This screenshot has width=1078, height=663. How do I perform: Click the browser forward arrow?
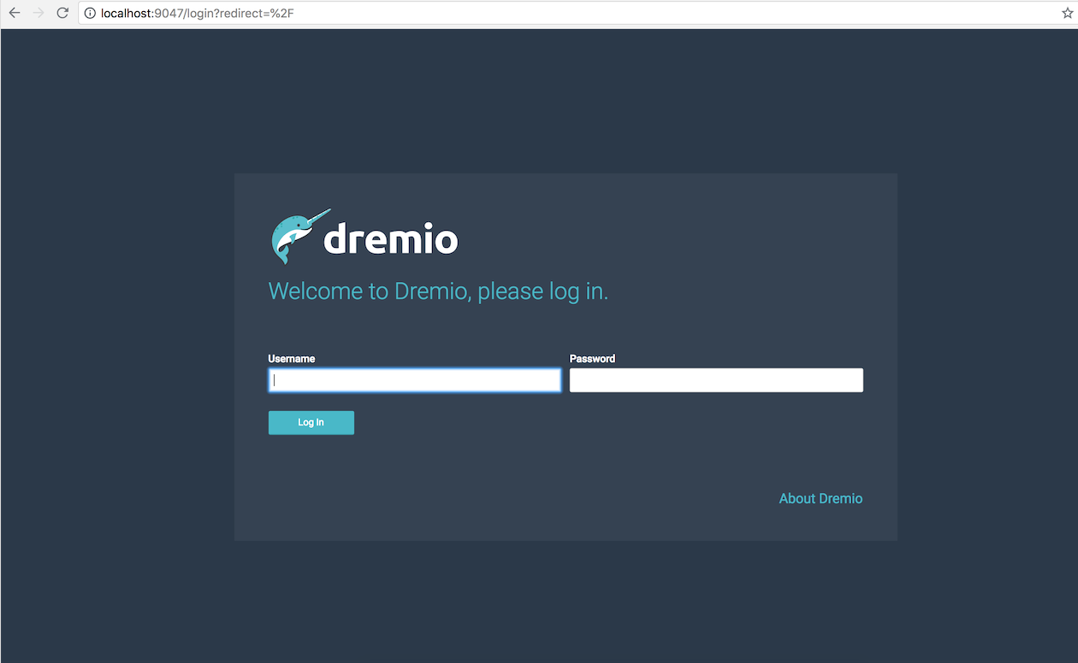[x=38, y=13]
